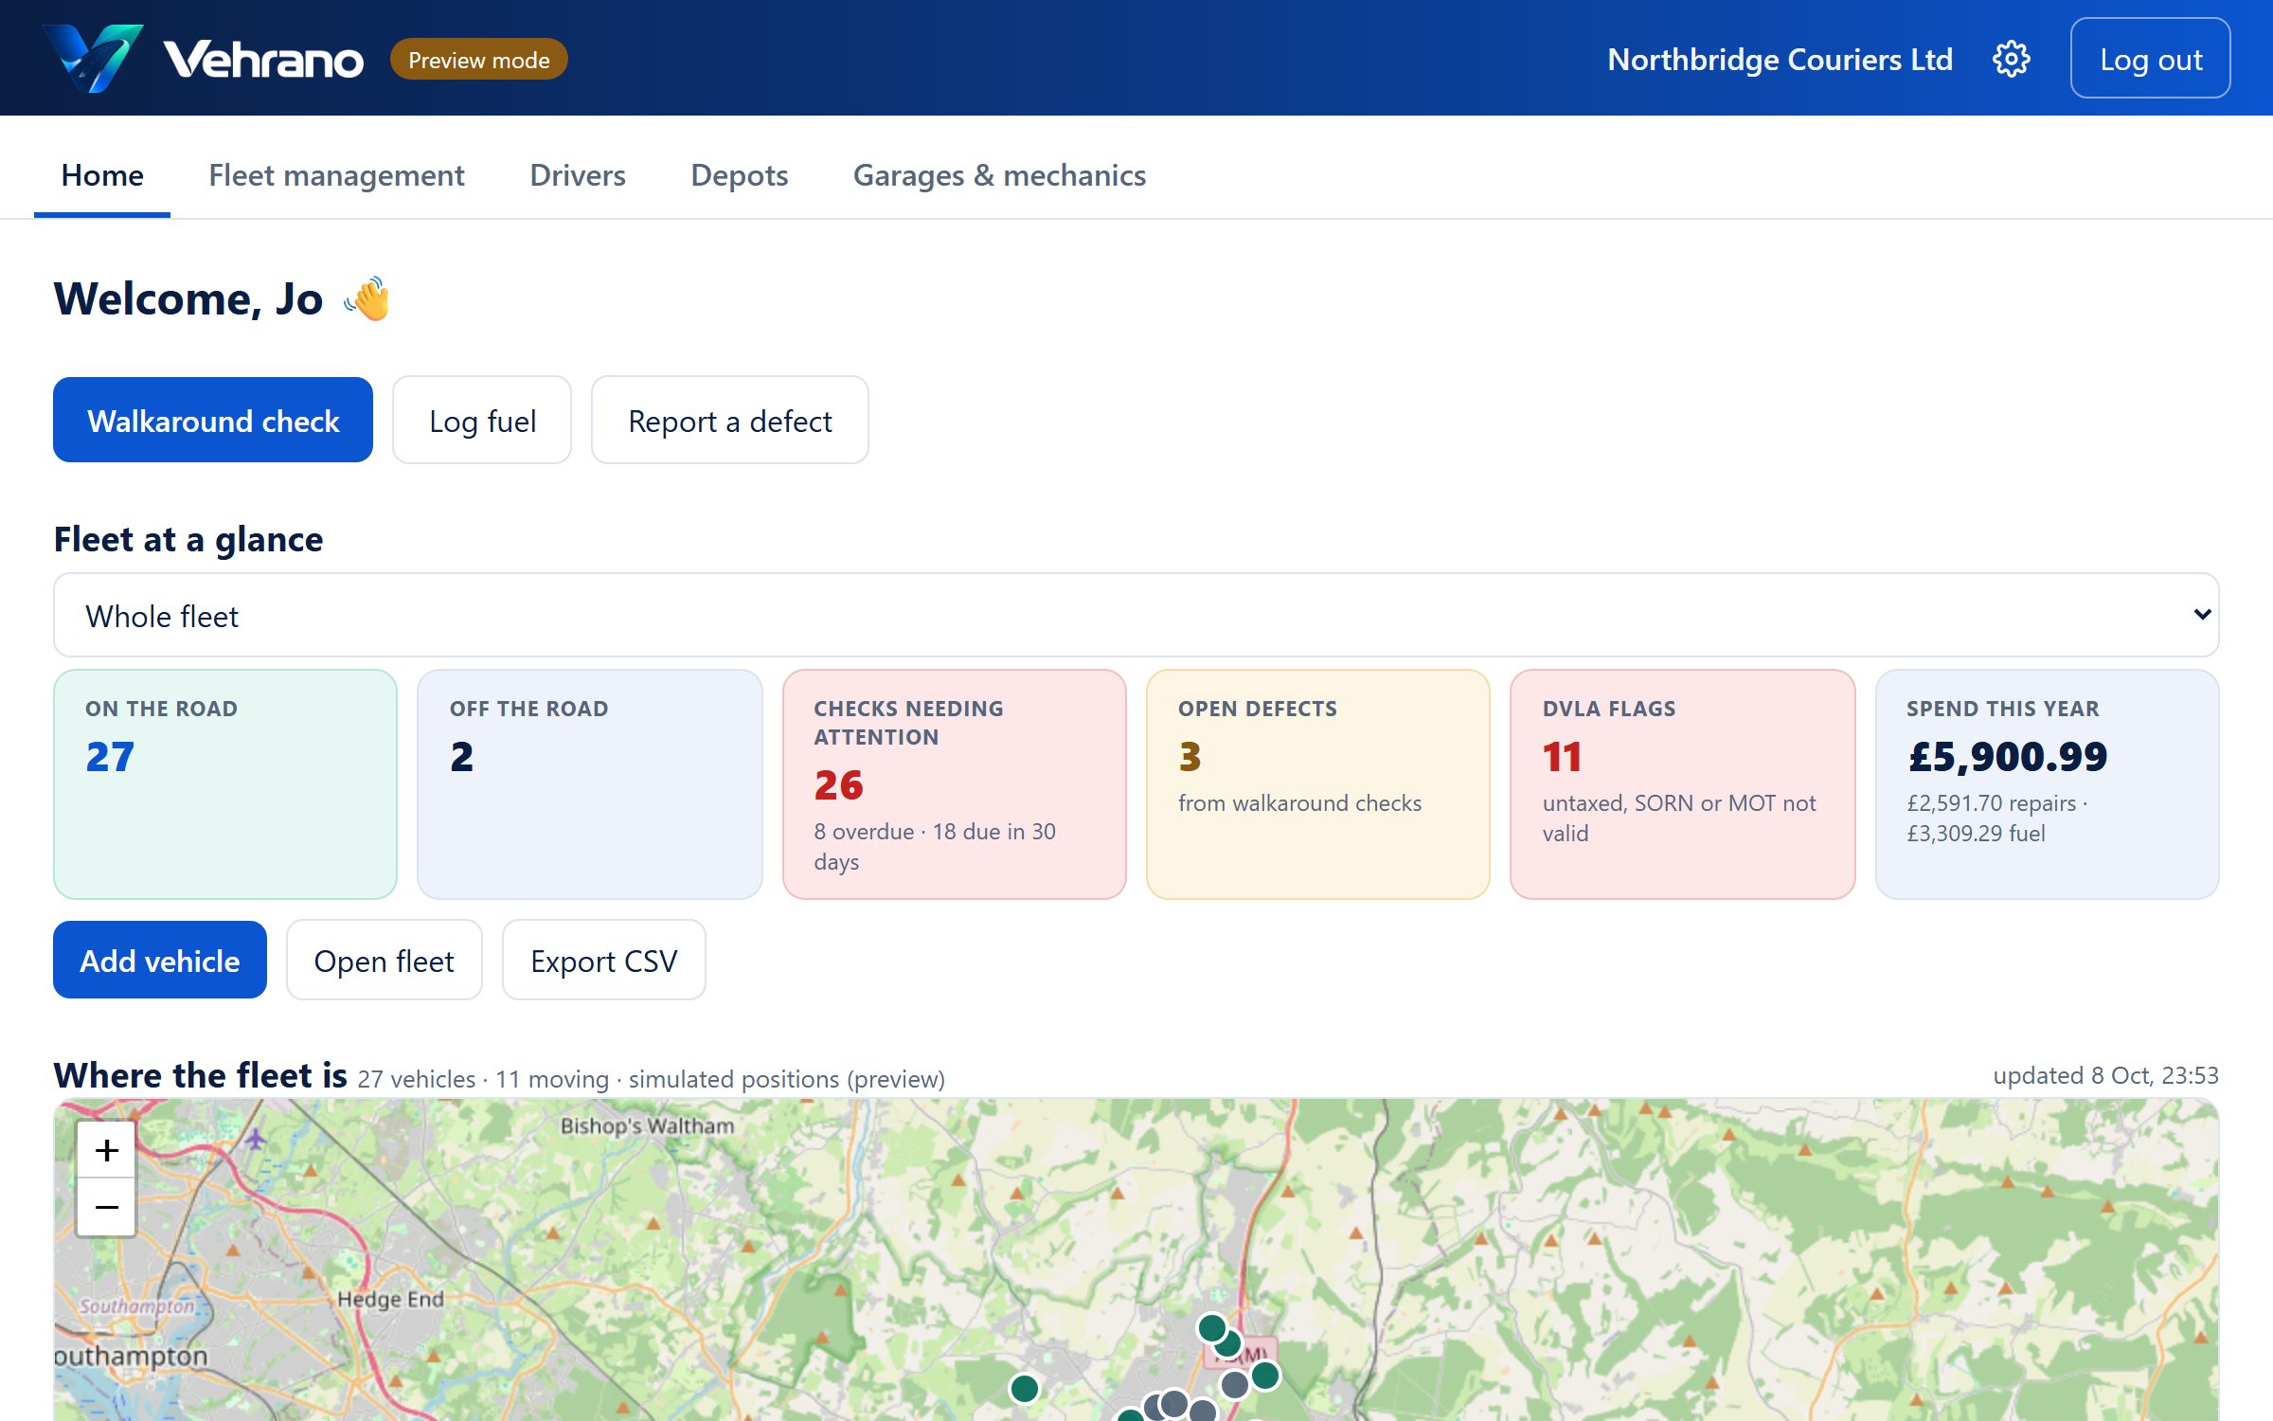This screenshot has height=1421, width=2273.
Task: Open the Off the road card
Action: pos(590,784)
